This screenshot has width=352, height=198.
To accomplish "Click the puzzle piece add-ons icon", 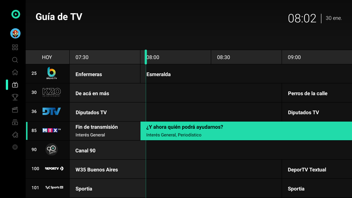I will (x=15, y=134).
